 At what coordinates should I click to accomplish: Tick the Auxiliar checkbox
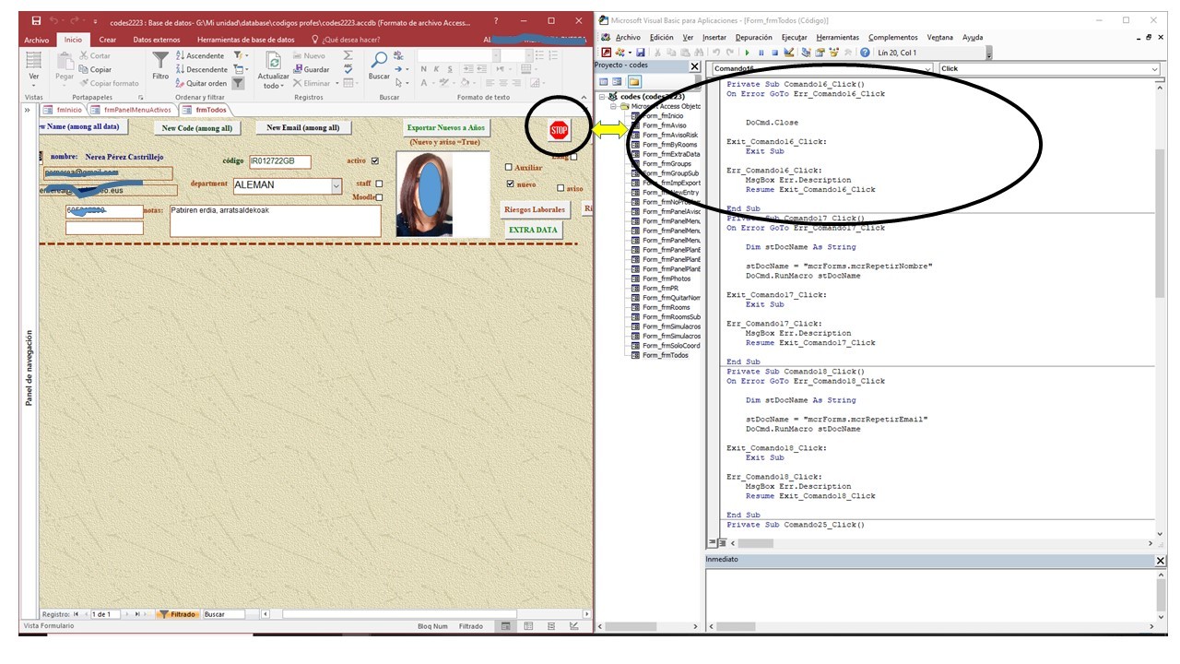coord(509,168)
